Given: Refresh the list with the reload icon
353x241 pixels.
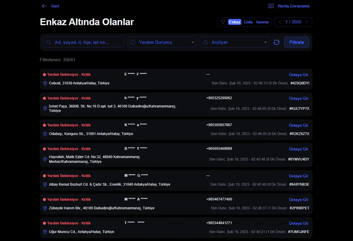Looking at the screenshot, I should tap(277, 42).
